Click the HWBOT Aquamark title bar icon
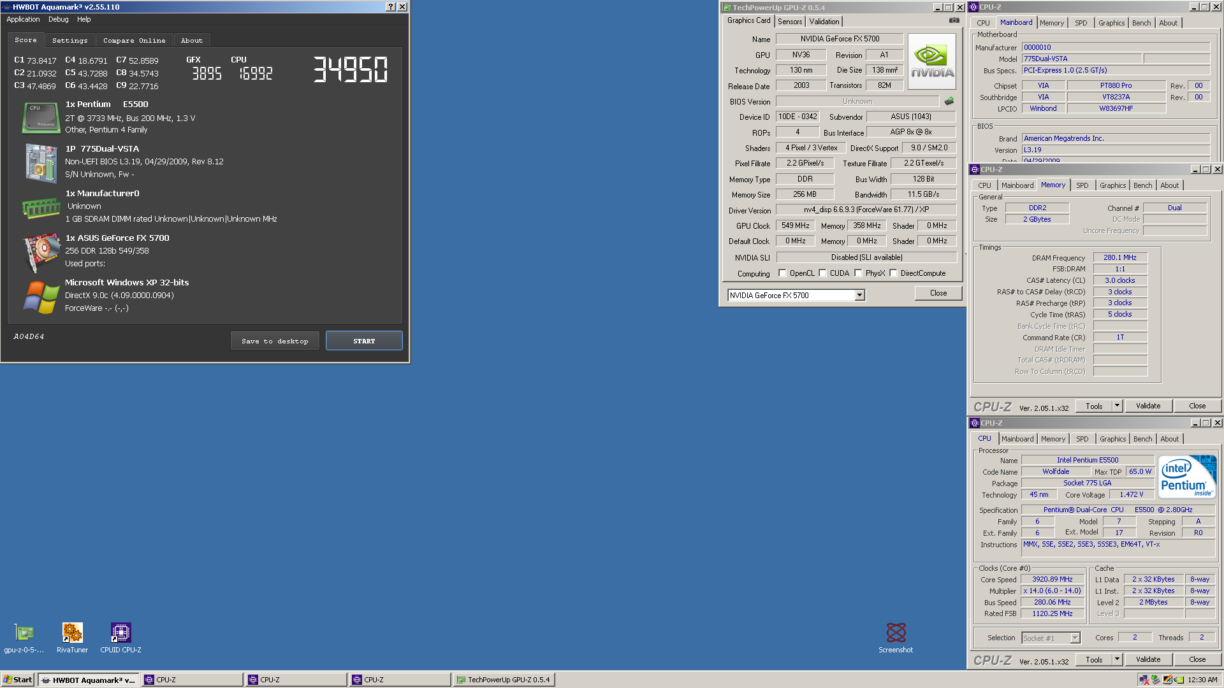This screenshot has width=1224, height=688. [x=6, y=7]
